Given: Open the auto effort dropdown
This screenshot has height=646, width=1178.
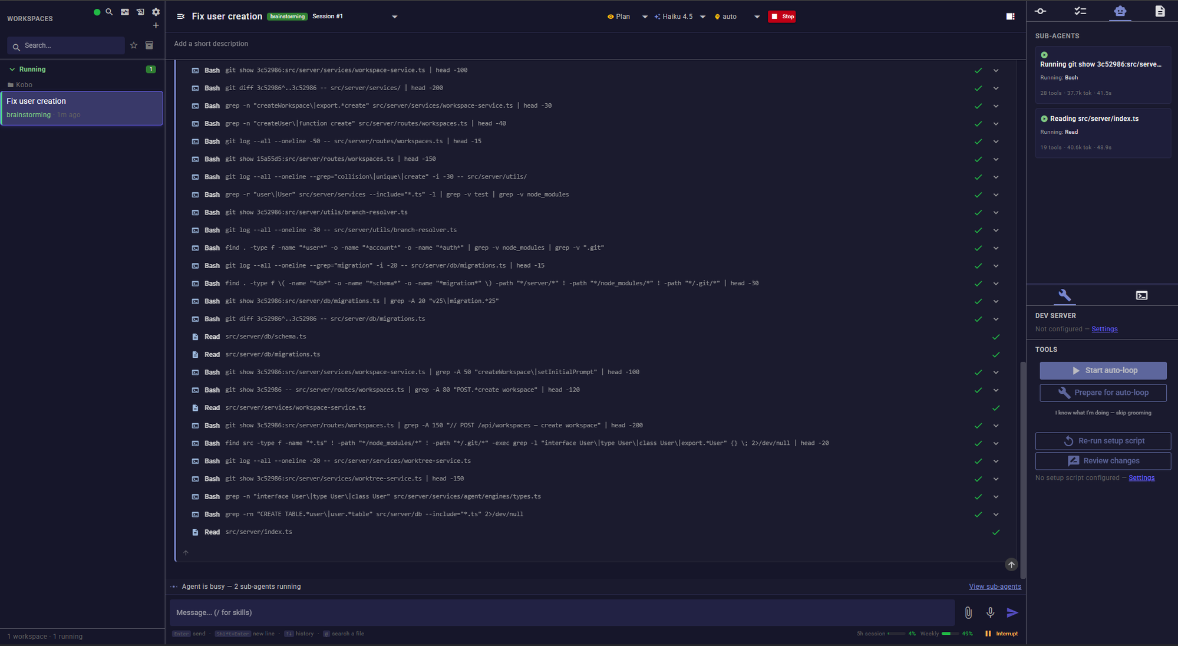Looking at the screenshot, I should pos(737,17).
